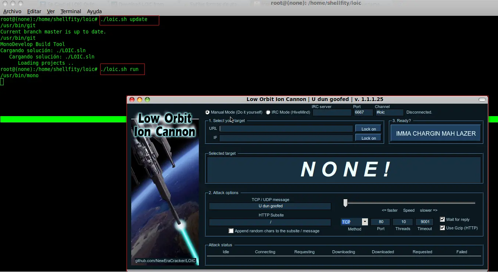Viewport: 498px width, 272px height.
Task: Open the Archivo menu in terminal
Action: (x=12, y=11)
